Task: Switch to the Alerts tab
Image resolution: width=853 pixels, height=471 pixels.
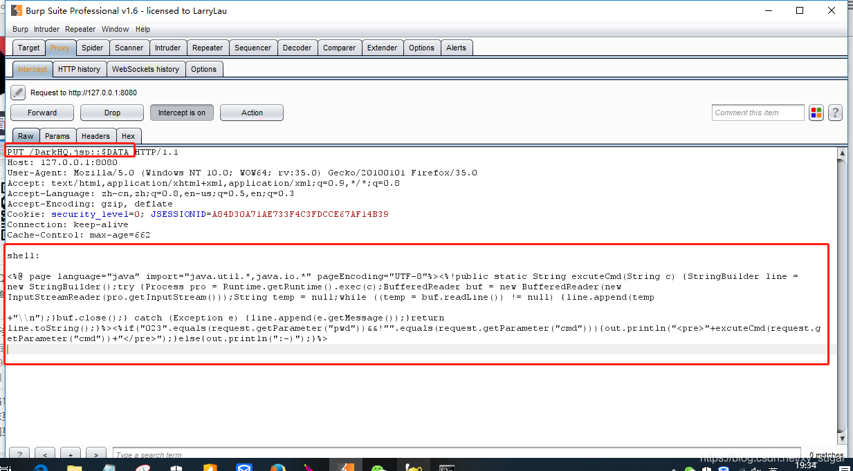Action: click(x=457, y=48)
